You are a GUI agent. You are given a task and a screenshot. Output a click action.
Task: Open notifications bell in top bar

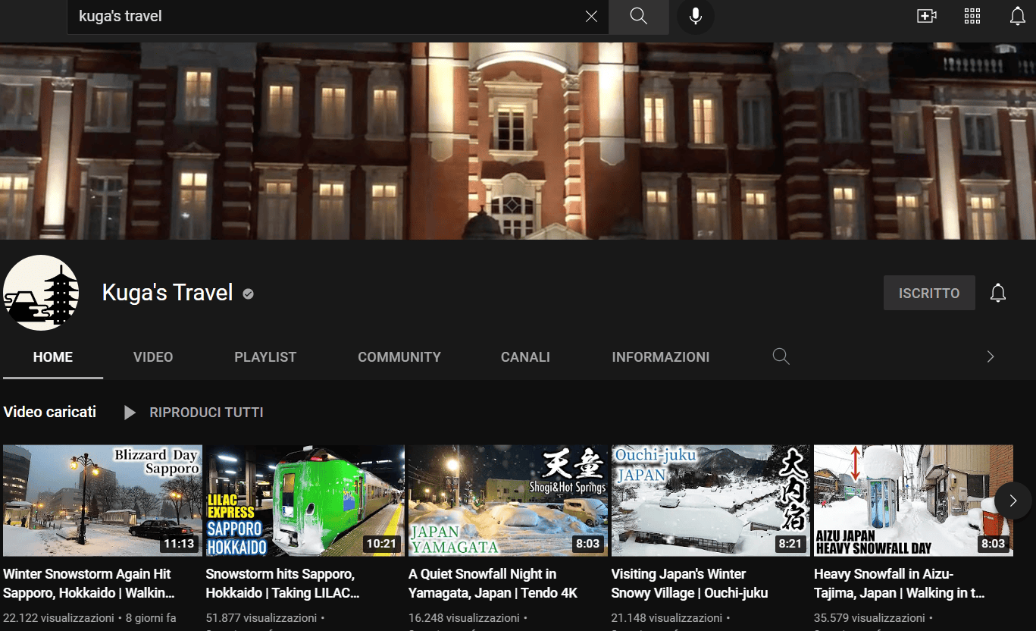(x=1018, y=17)
